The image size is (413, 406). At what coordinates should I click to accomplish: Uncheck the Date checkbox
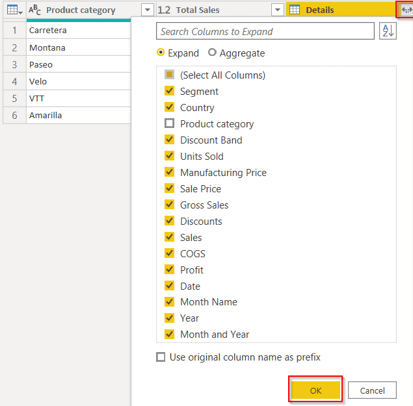tap(169, 286)
